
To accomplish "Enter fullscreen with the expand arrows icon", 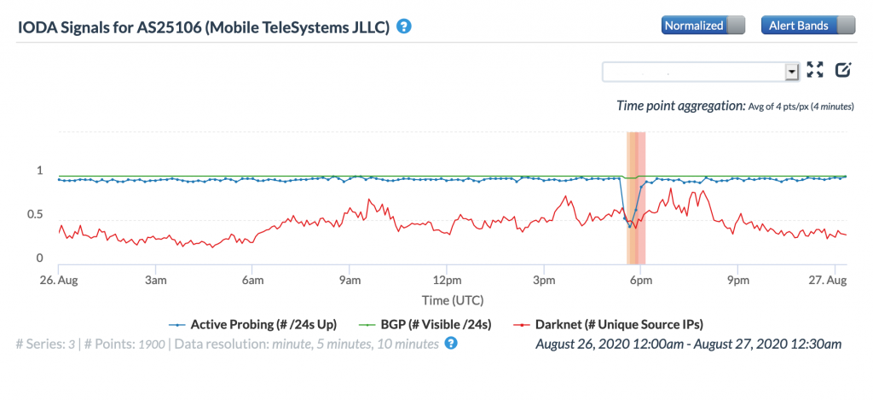I will [x=815, y=71].
